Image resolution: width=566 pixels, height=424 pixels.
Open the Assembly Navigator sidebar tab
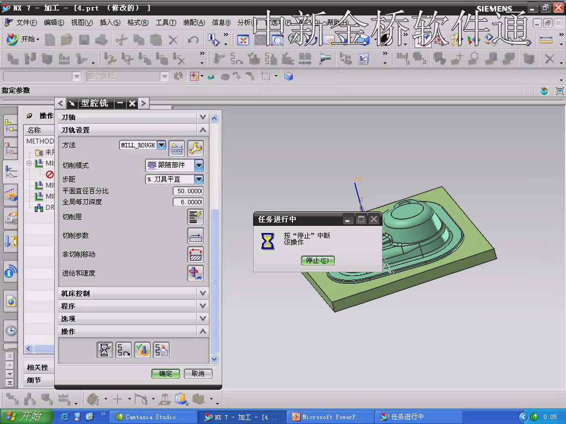(x=11, y=126)
